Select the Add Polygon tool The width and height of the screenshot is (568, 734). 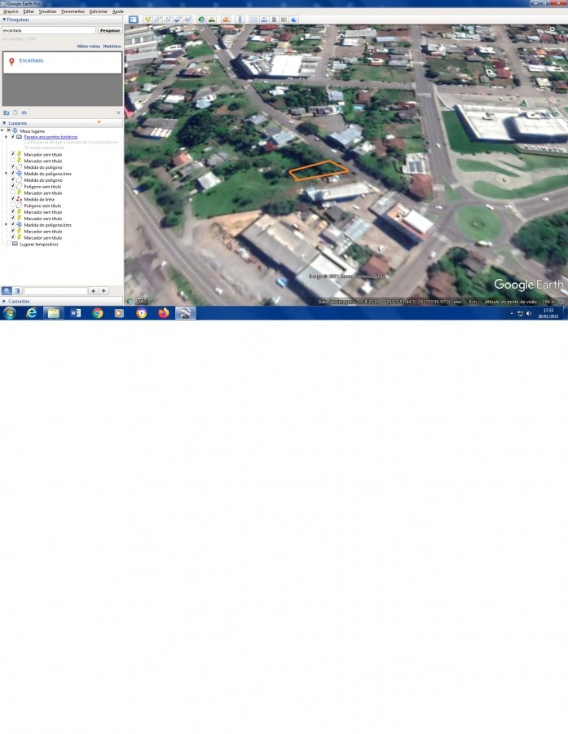[x=157, y=19]
